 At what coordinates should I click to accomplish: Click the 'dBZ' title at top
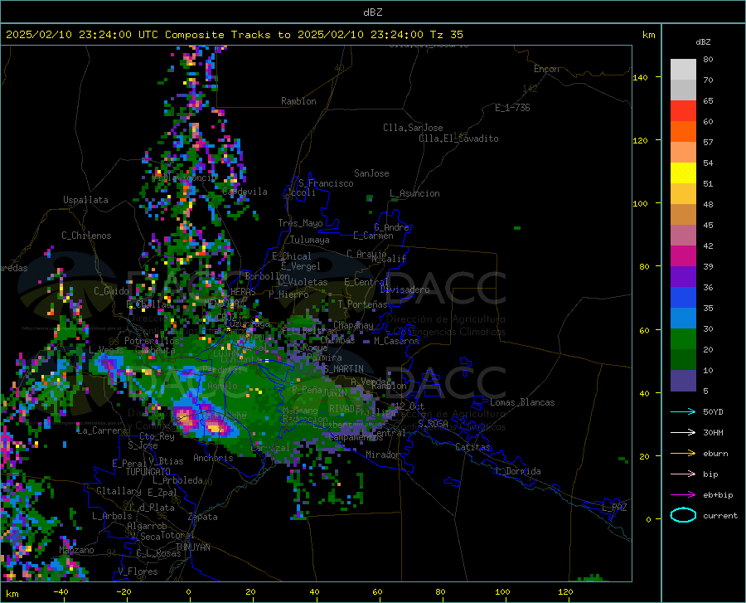[x=372, y=12]
